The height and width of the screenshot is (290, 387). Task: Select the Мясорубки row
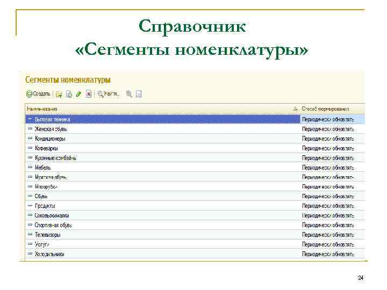(195, 187)
